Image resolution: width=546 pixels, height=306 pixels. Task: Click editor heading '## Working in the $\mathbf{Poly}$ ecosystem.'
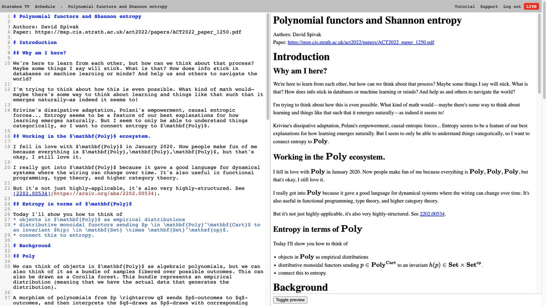point(82,136)
